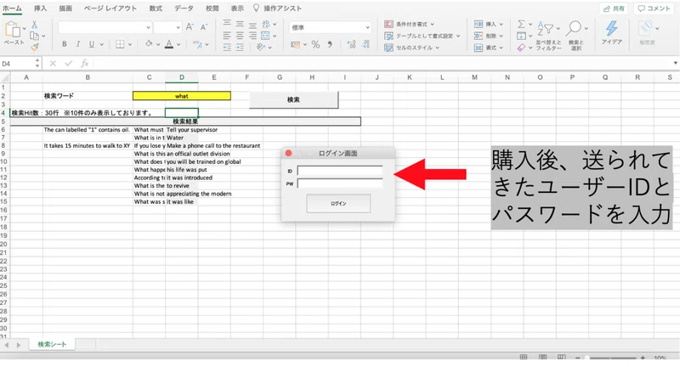
Task: Switch to Normal view in status bar
Action: (524, 358)
